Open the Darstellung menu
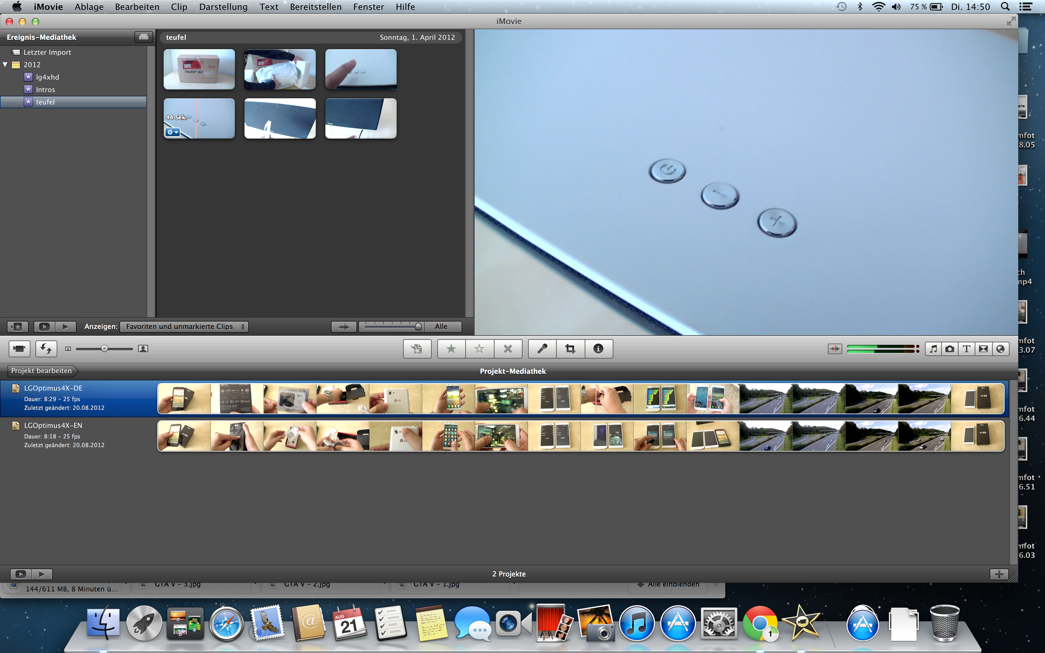 (223, 7)
